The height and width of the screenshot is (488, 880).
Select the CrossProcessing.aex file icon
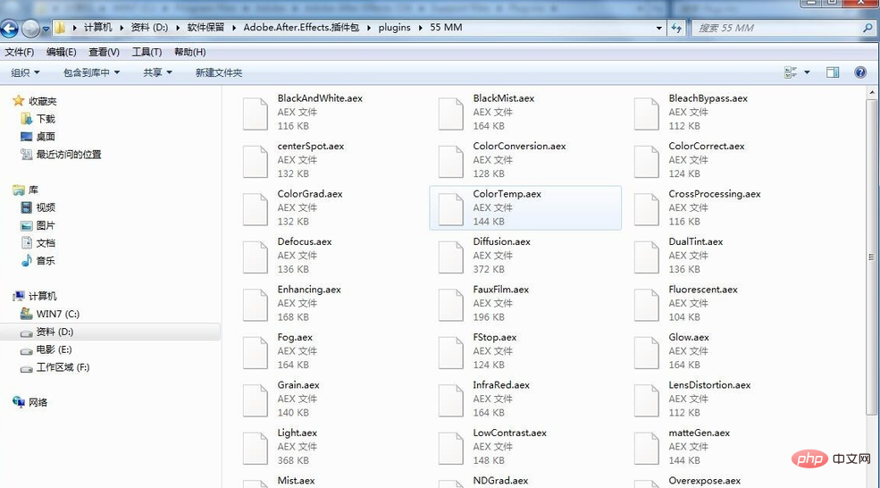pyautogui.click(x=646, y=208)
